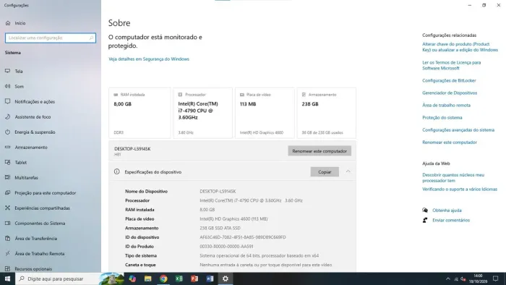Click the taskbar search landscape thumbnail
The height and width of the screenshot is (285, 506).
pos(111,279)
